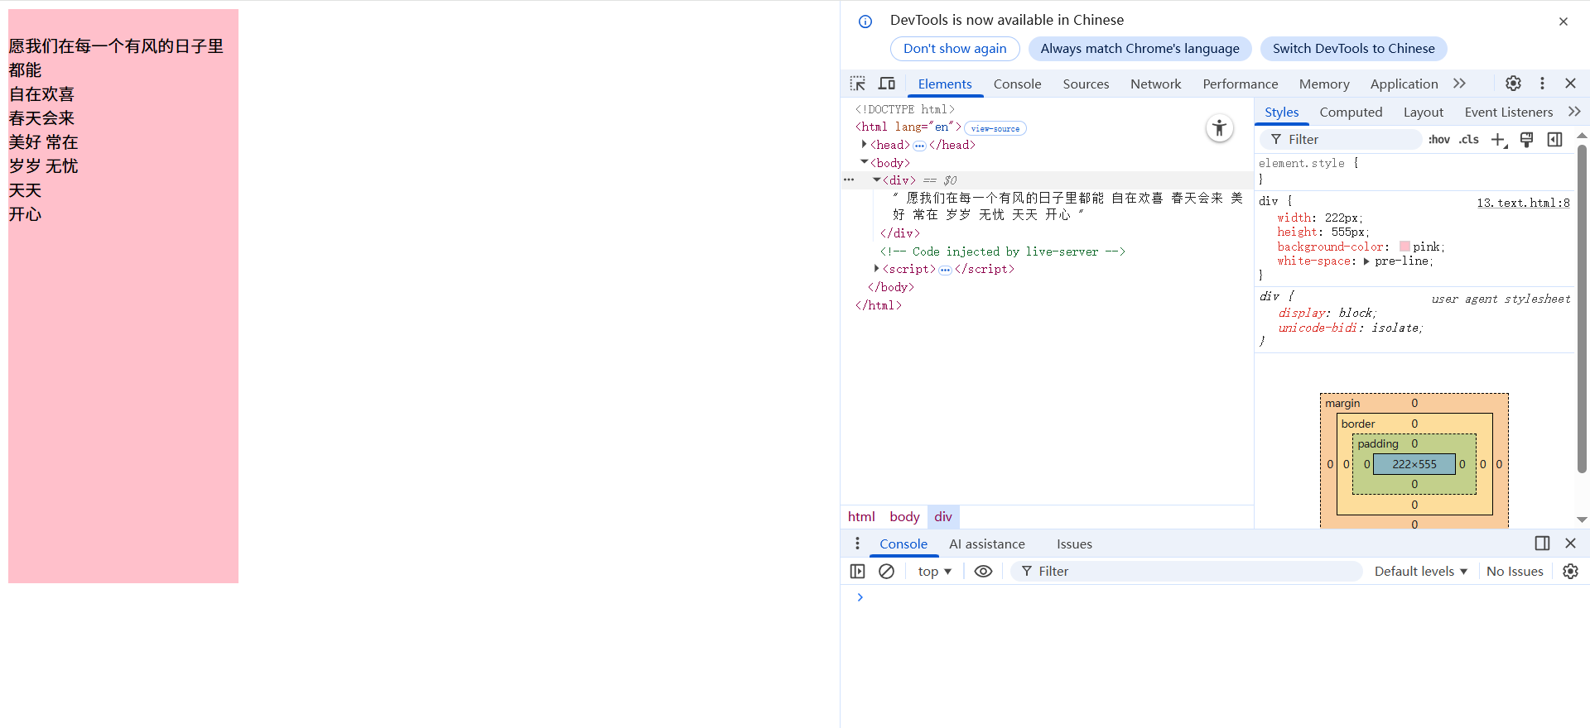Click the ellipsis beside the div node
1590x728 pixels.
[849, 180]
